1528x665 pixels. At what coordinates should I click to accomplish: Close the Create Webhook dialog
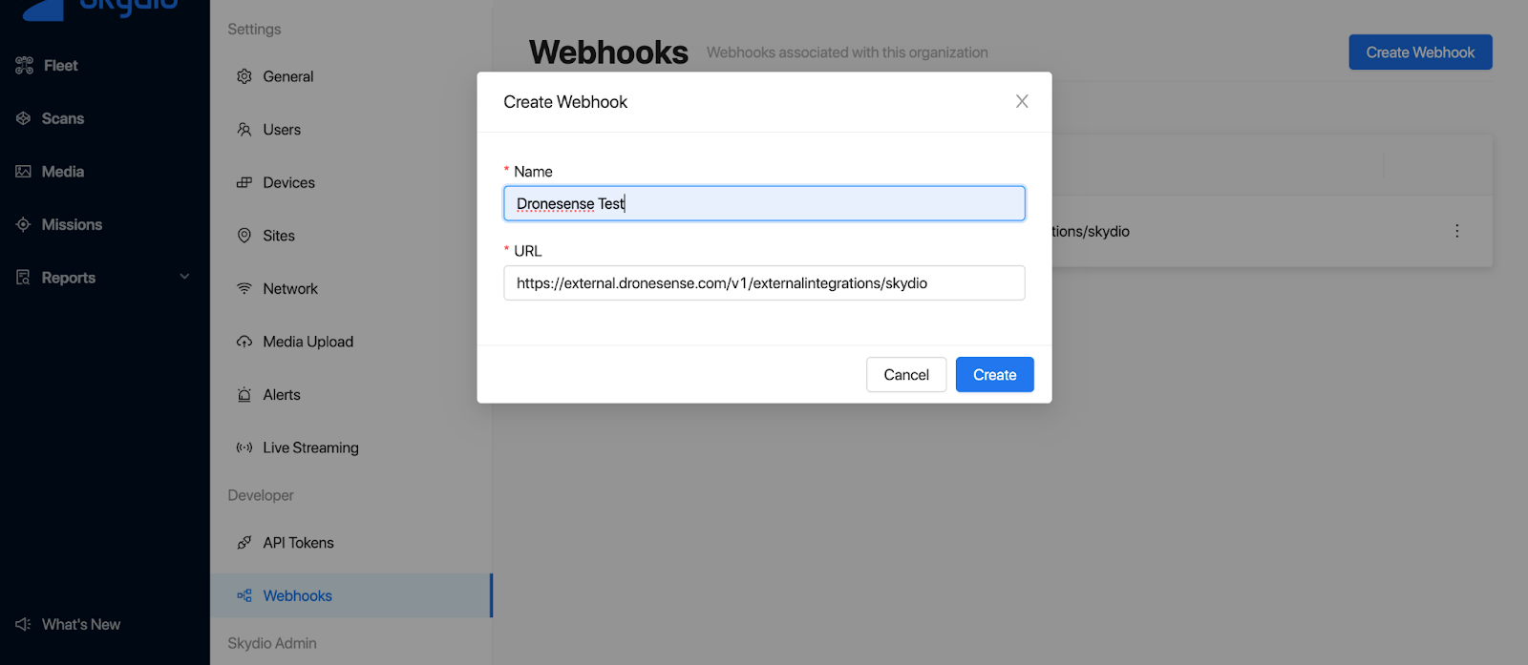point(1022,101)
